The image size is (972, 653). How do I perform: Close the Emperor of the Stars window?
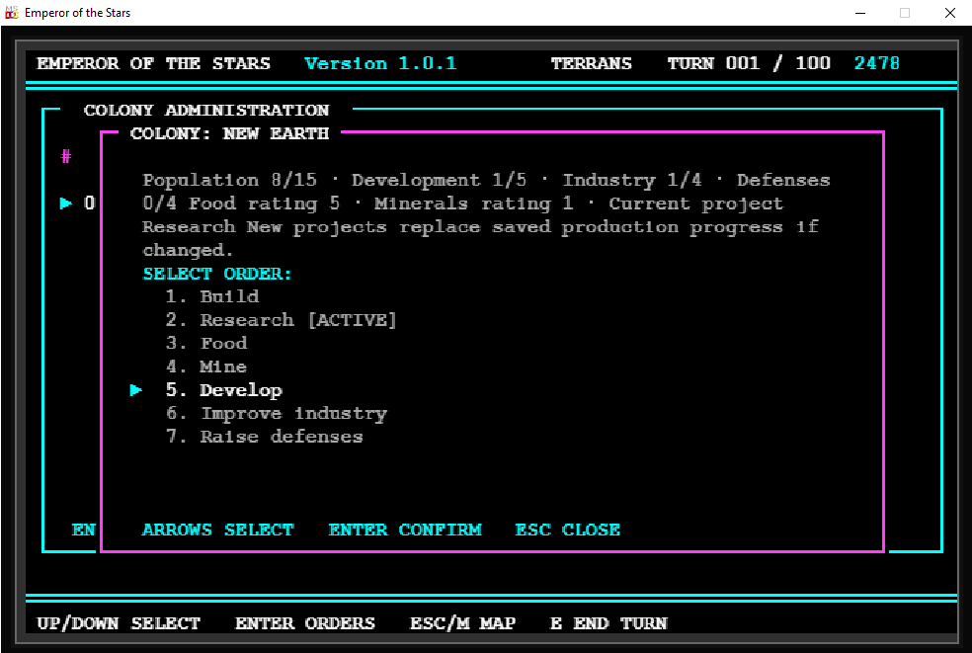coord(949,13)
